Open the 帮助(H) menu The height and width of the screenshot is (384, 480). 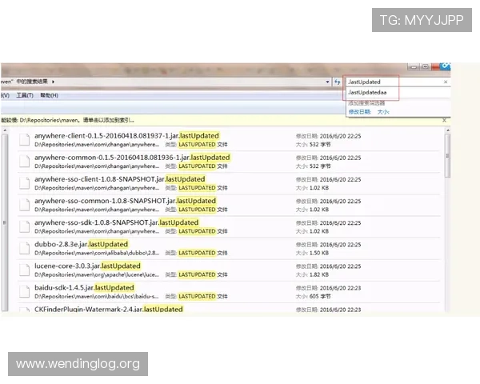[49, 95]
